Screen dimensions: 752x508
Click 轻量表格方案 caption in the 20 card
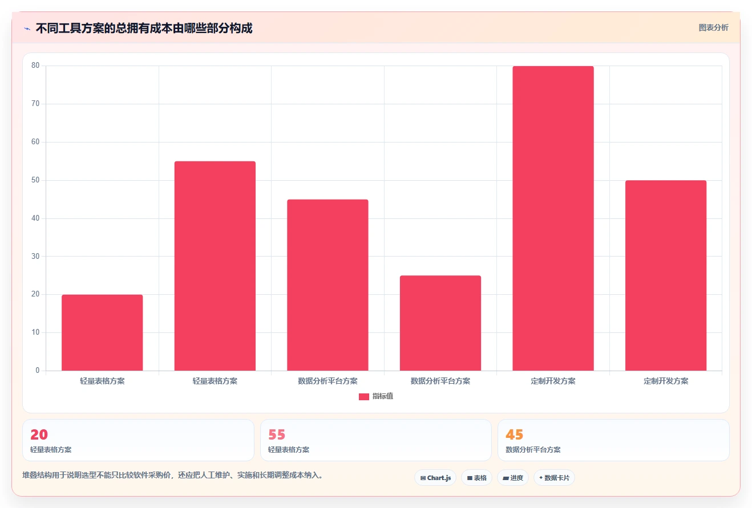[51, 450]
